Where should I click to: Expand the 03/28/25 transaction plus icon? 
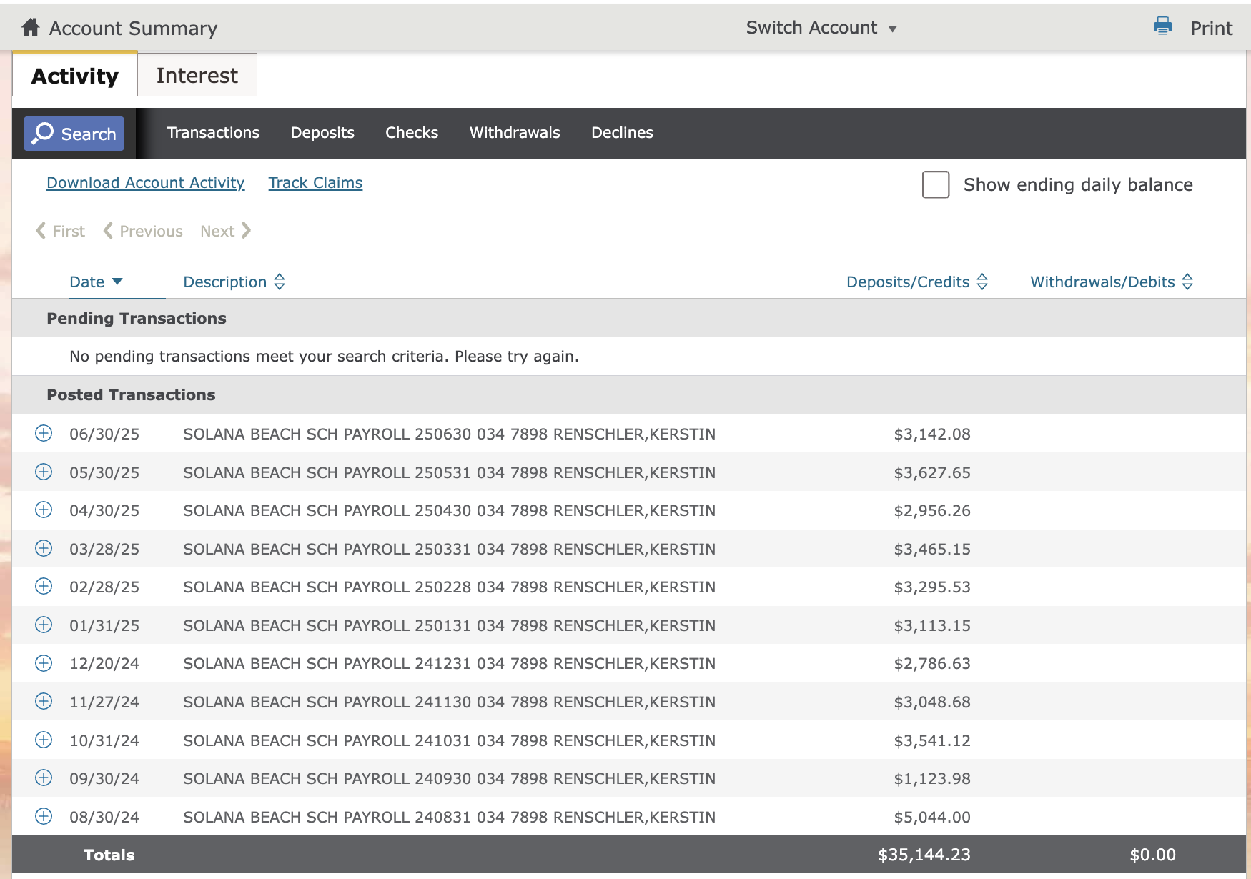click(44, 549)
